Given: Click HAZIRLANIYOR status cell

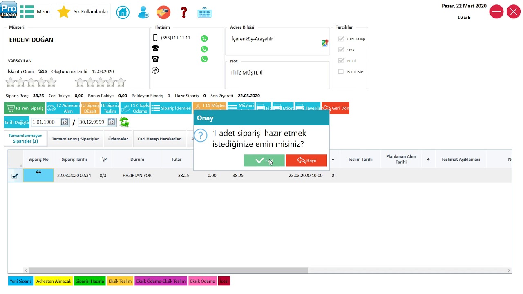Looking at the screenshot, I should pyautogui.click(x=137, y=175).
